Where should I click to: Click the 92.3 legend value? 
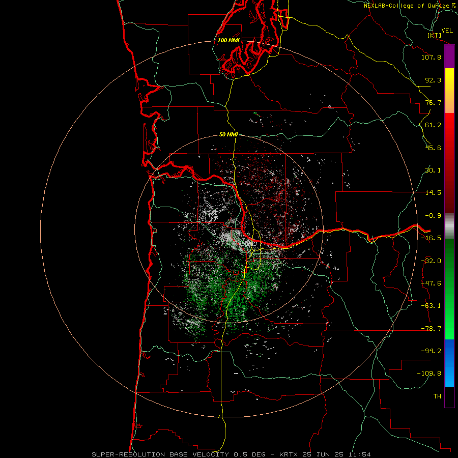433,80
